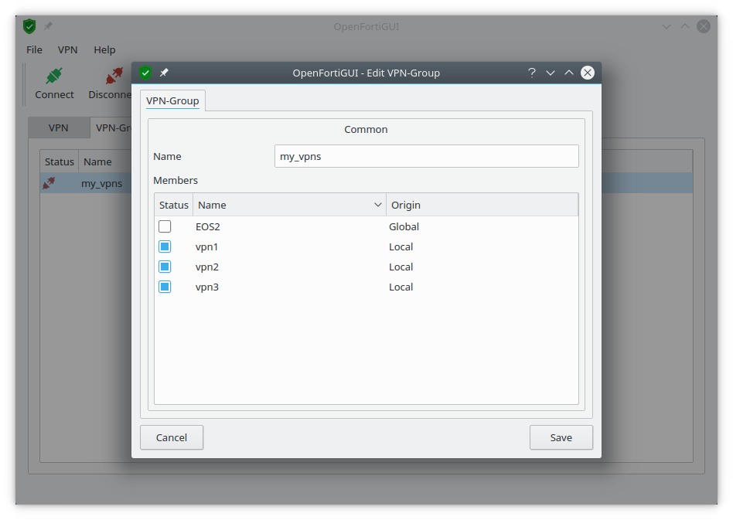Viewport: 733px width, 520px height.
Task: Minimize the main OpenFortiGUI window
Action: point(667,26)
